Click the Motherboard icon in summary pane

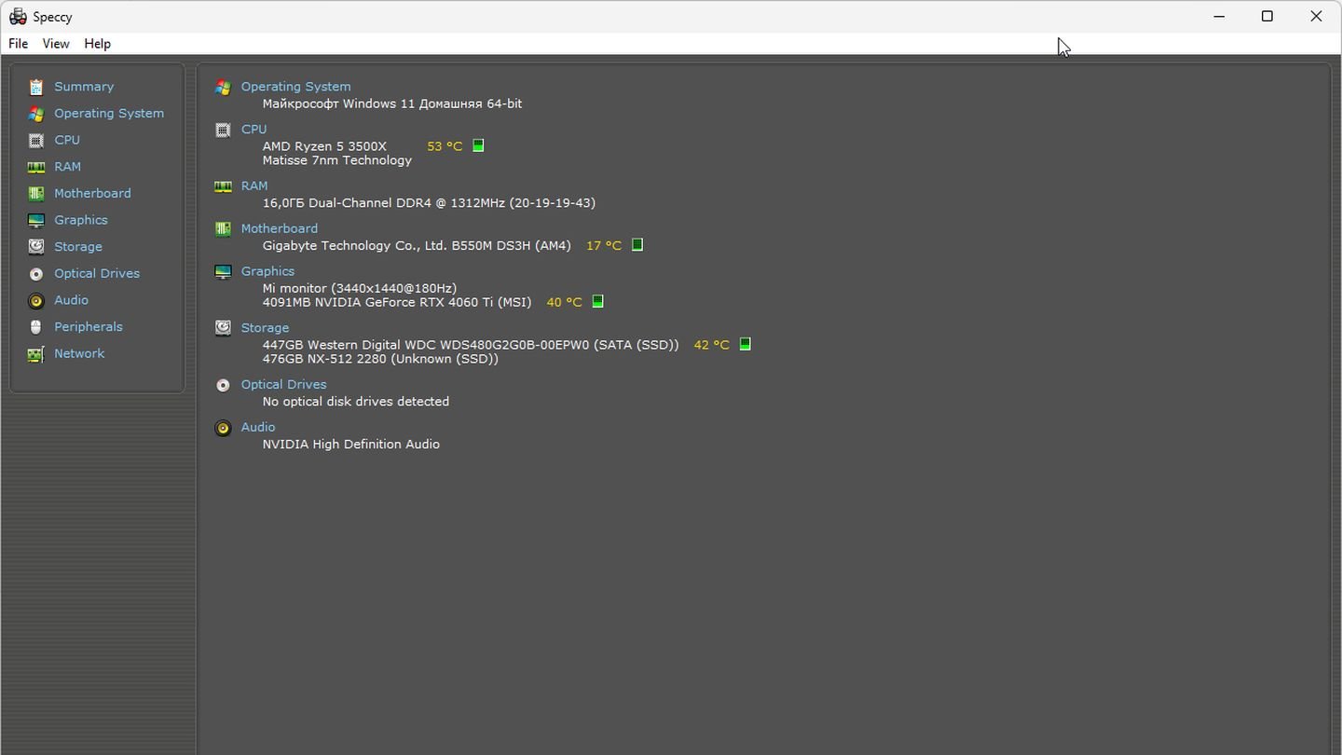click(x=223, y=228)
